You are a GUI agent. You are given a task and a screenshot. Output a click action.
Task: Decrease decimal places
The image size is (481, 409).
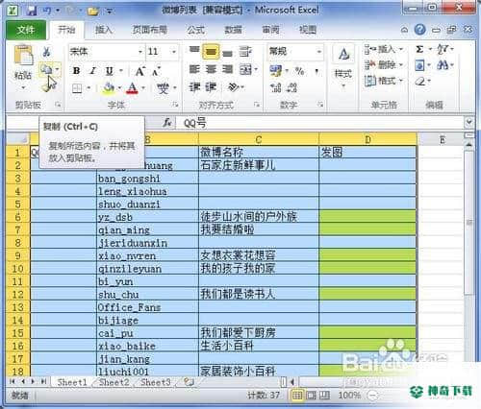[291, 87]
